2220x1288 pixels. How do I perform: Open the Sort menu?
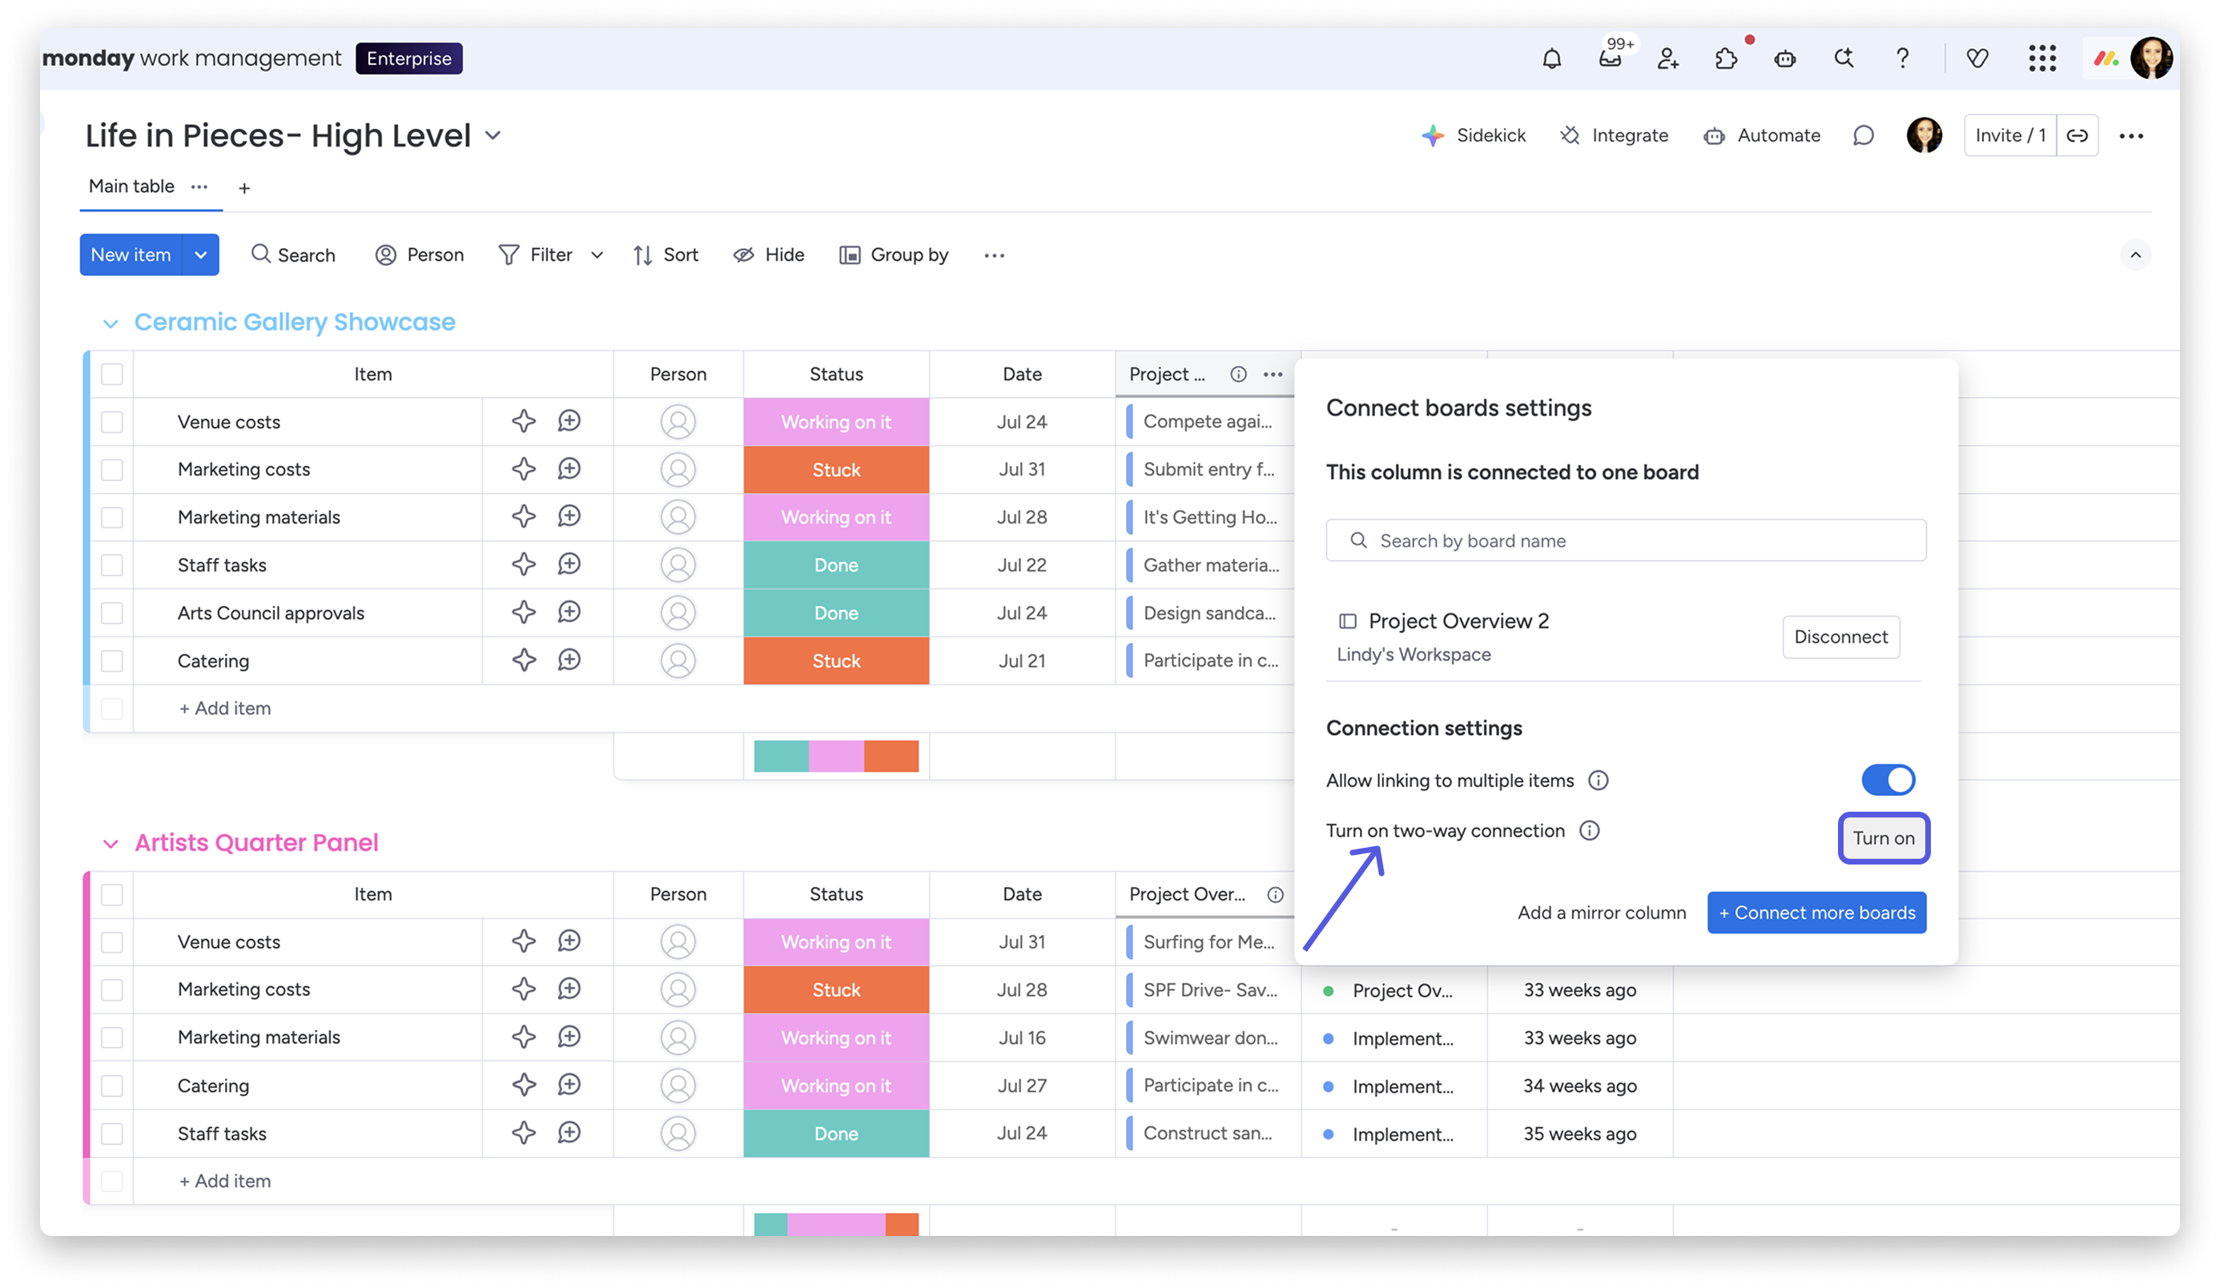tap(666, 255)
